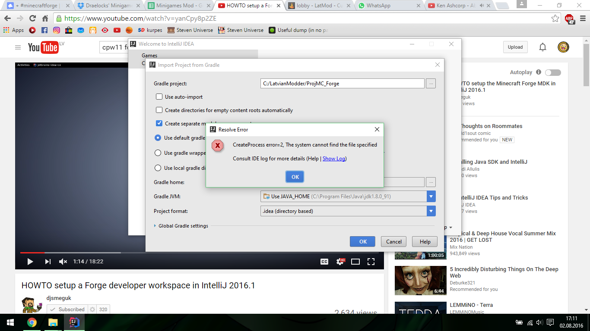Viewport: 590px width, 331px height.
Task: Switch to the WhatsApp tab
Action: pyautogui.click(x=387, y=6)
